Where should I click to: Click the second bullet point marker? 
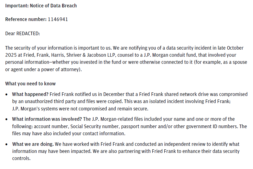click(x=7, y=119)
